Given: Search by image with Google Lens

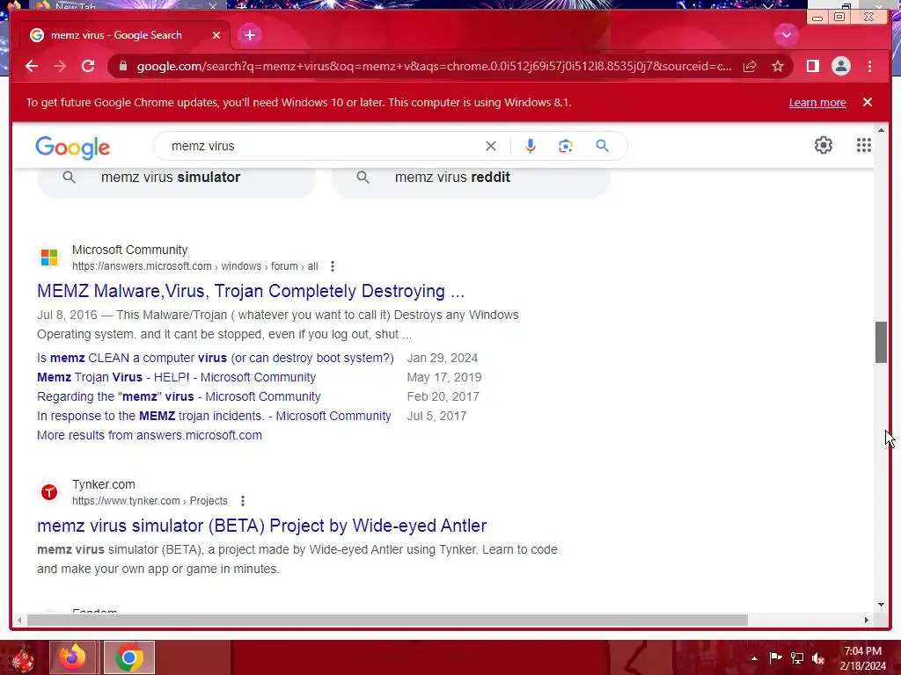Looking at the screenshot, I should click(566, 146).
